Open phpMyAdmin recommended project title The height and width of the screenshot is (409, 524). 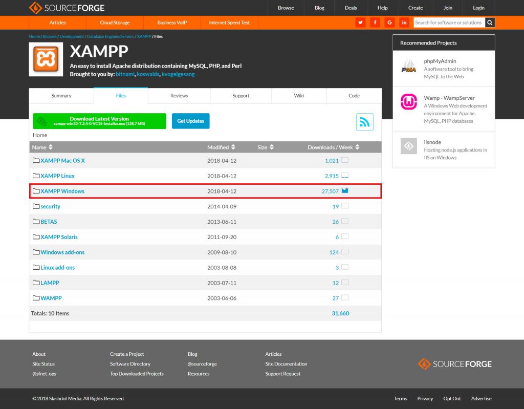tap(440, 61)
